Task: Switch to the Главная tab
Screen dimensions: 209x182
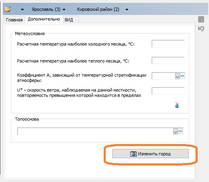Action: point(15,20)
